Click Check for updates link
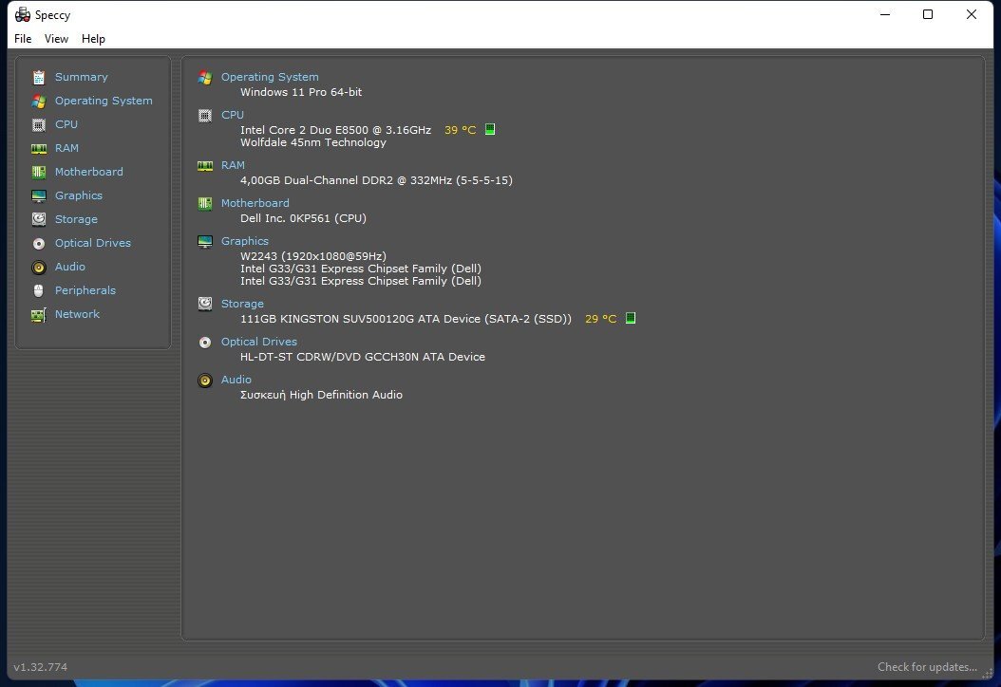 (927, 667)
